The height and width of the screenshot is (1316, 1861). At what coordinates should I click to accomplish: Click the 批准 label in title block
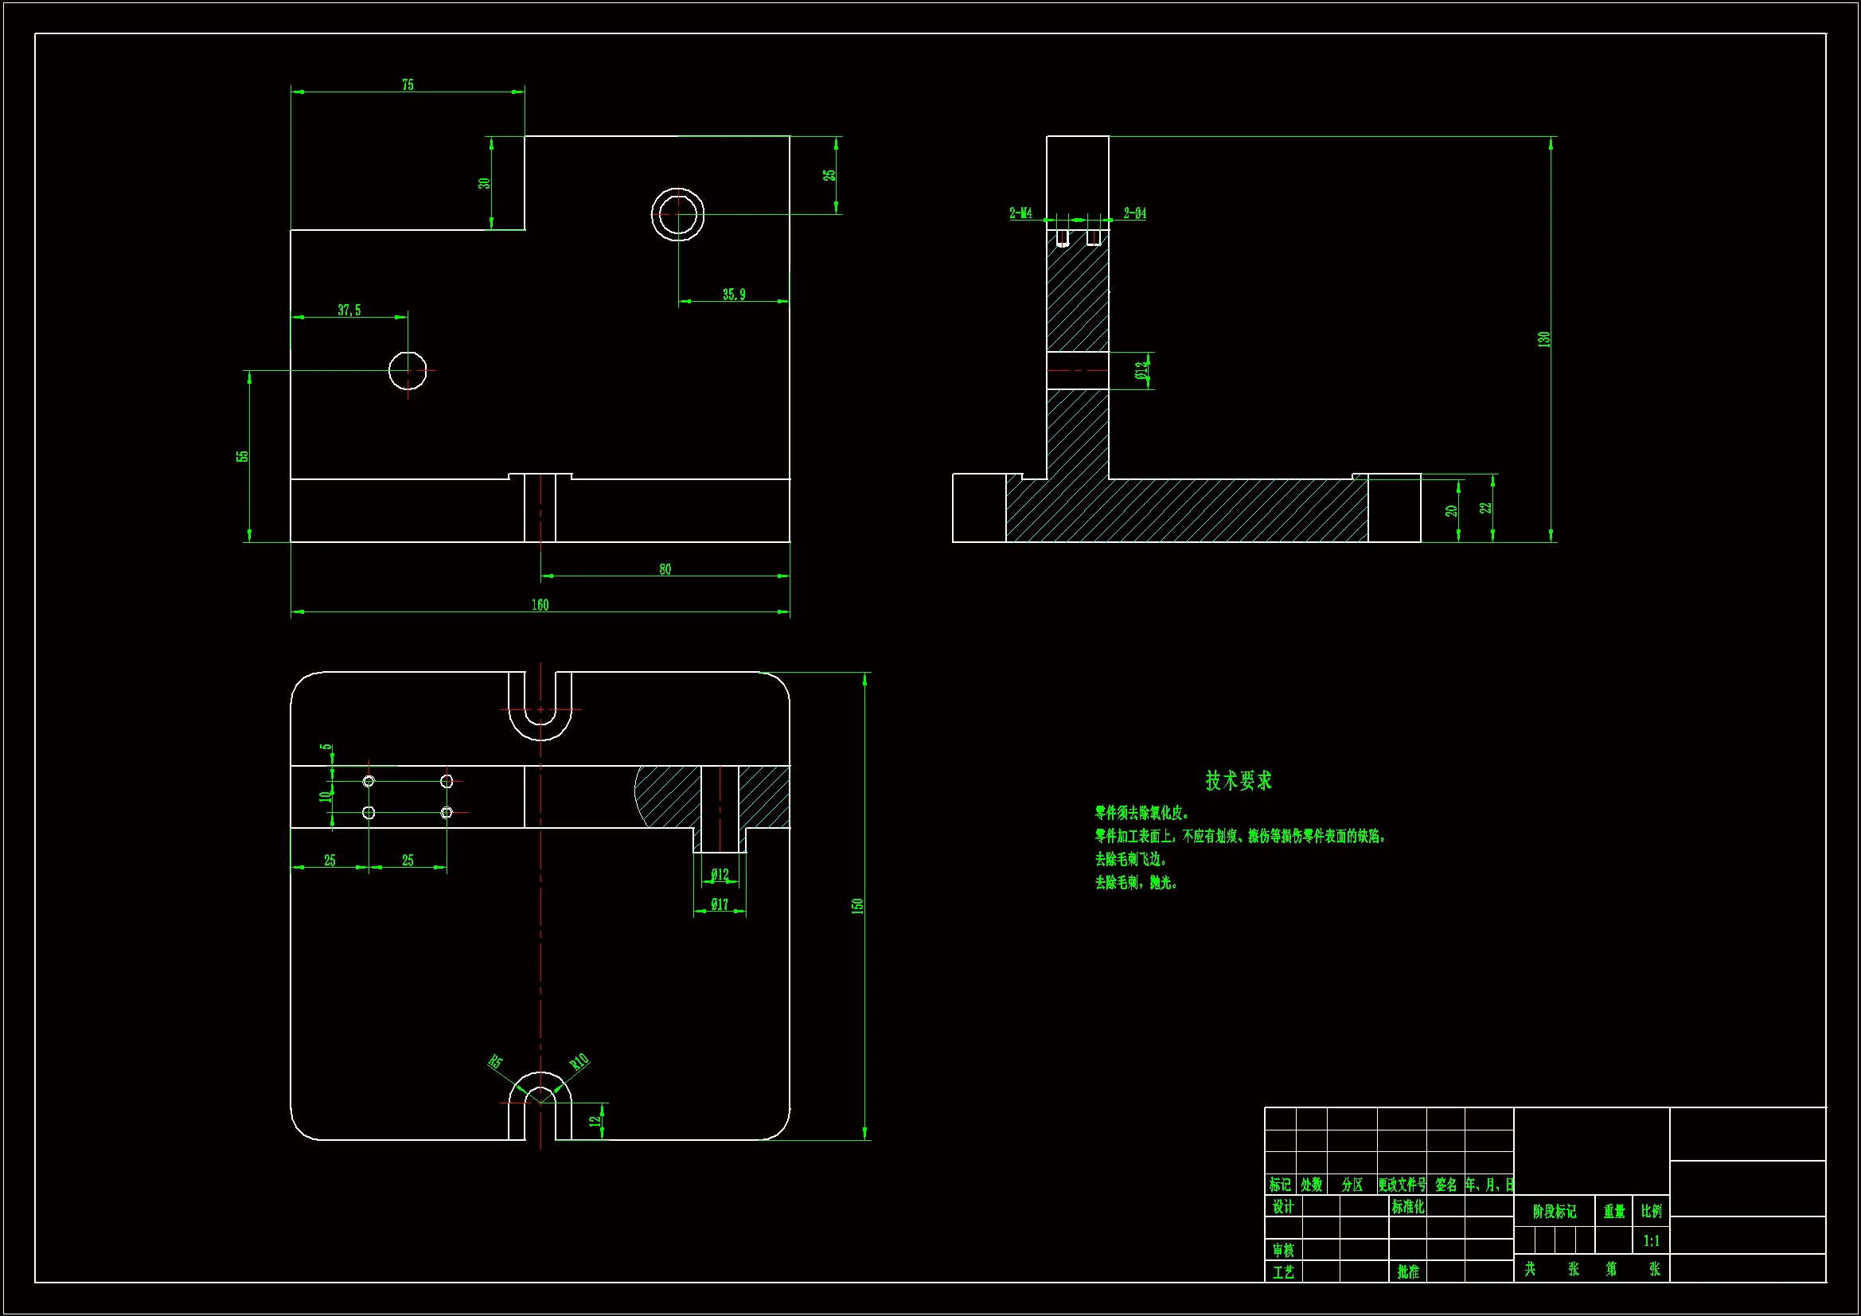point(1408,1271)
